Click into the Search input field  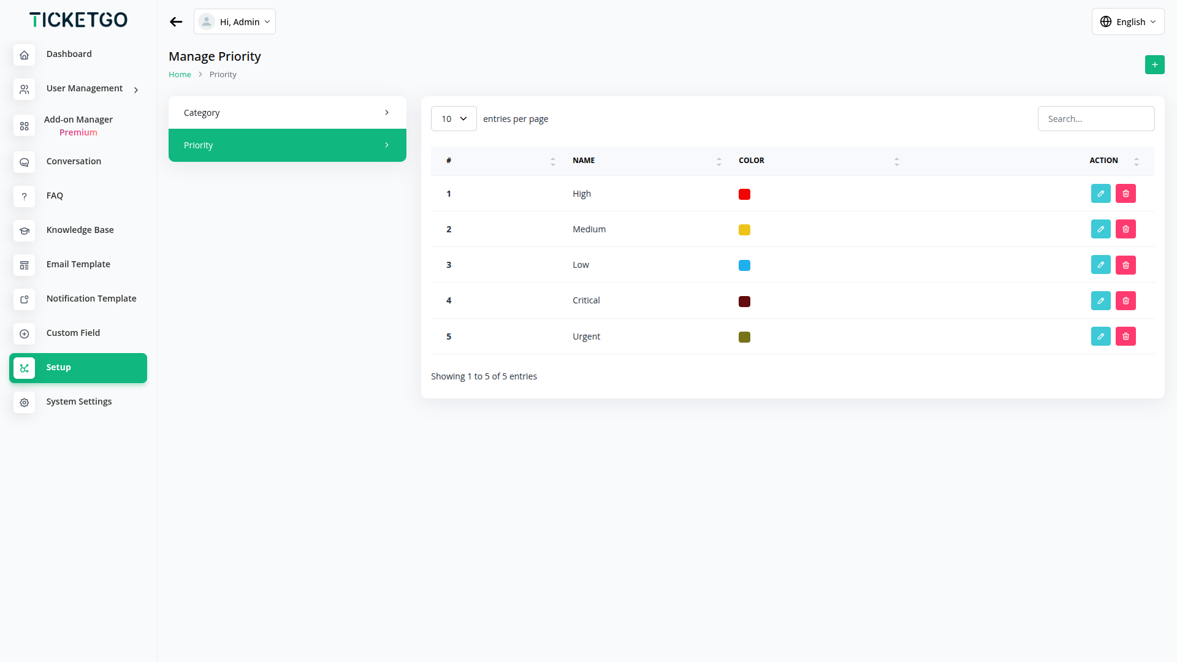click(1095, 119)
